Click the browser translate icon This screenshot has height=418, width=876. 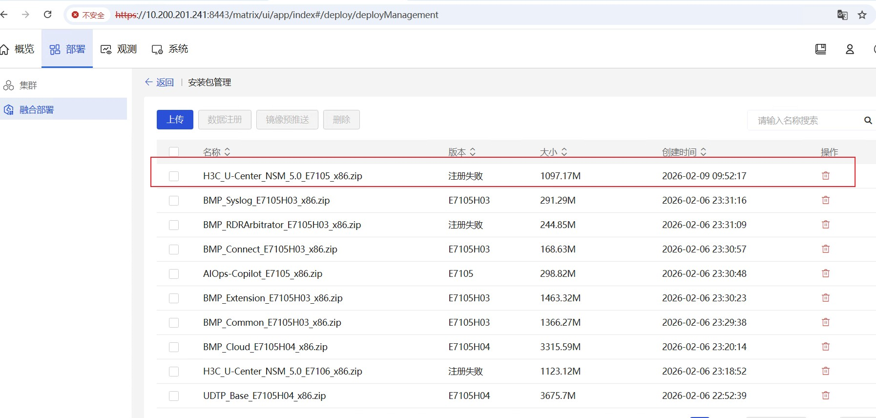[842, 15]
